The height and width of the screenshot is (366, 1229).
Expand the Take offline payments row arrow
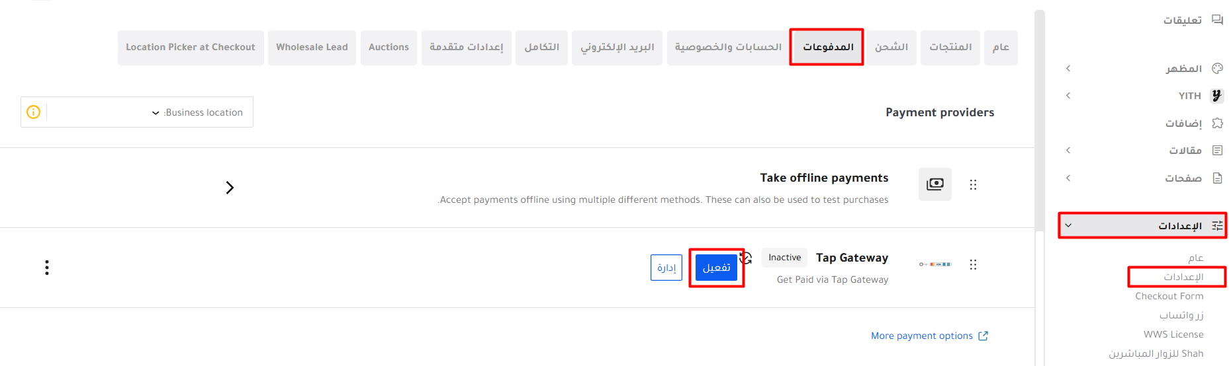[x=230, y=188]
